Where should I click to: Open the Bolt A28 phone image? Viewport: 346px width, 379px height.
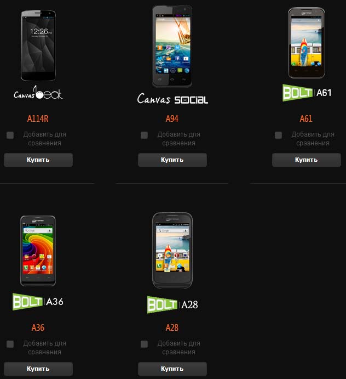[x=172, y=251]
